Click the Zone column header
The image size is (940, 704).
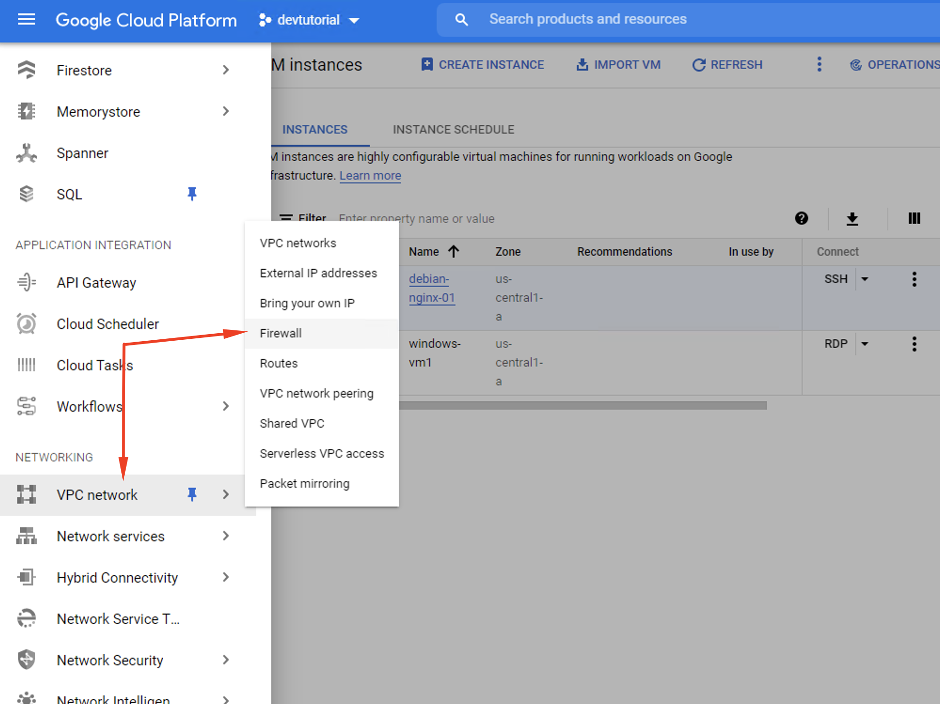pyautogui.click(x=508, y=251)
